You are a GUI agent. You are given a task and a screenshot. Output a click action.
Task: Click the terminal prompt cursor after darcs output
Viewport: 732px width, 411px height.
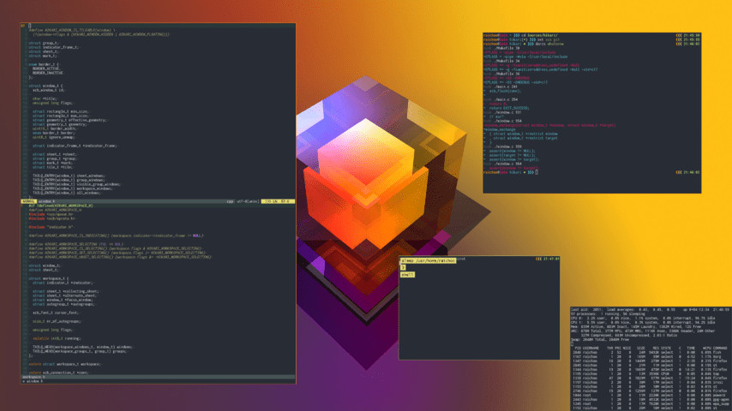tap(537, 172)
